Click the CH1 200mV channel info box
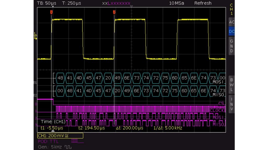The height and width of the screenshot is (150, 268). point(60,136)
